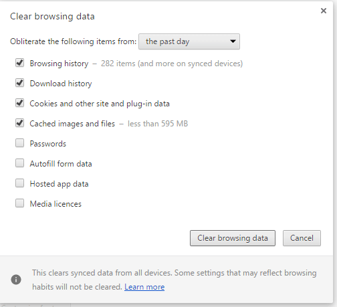Click the Media licences label
337x307 pixels.
coord(55,204)
